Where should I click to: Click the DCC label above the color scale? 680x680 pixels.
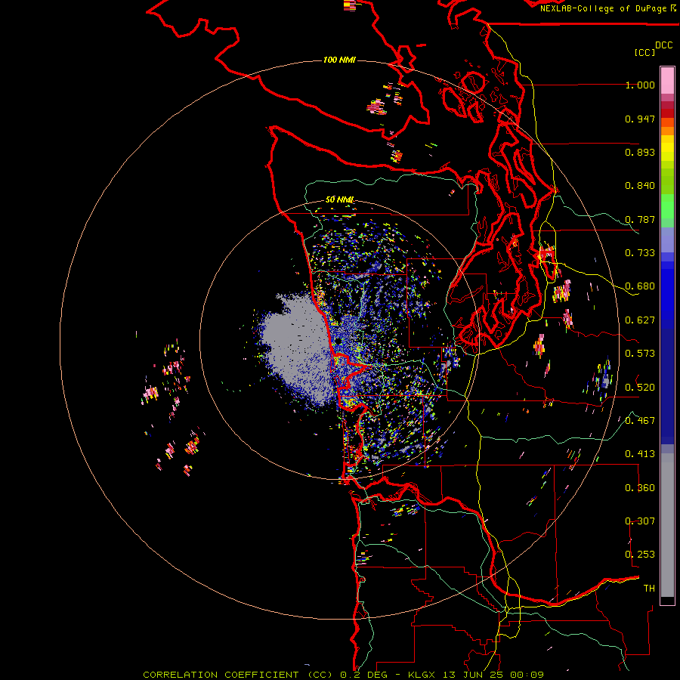point(663,45)
